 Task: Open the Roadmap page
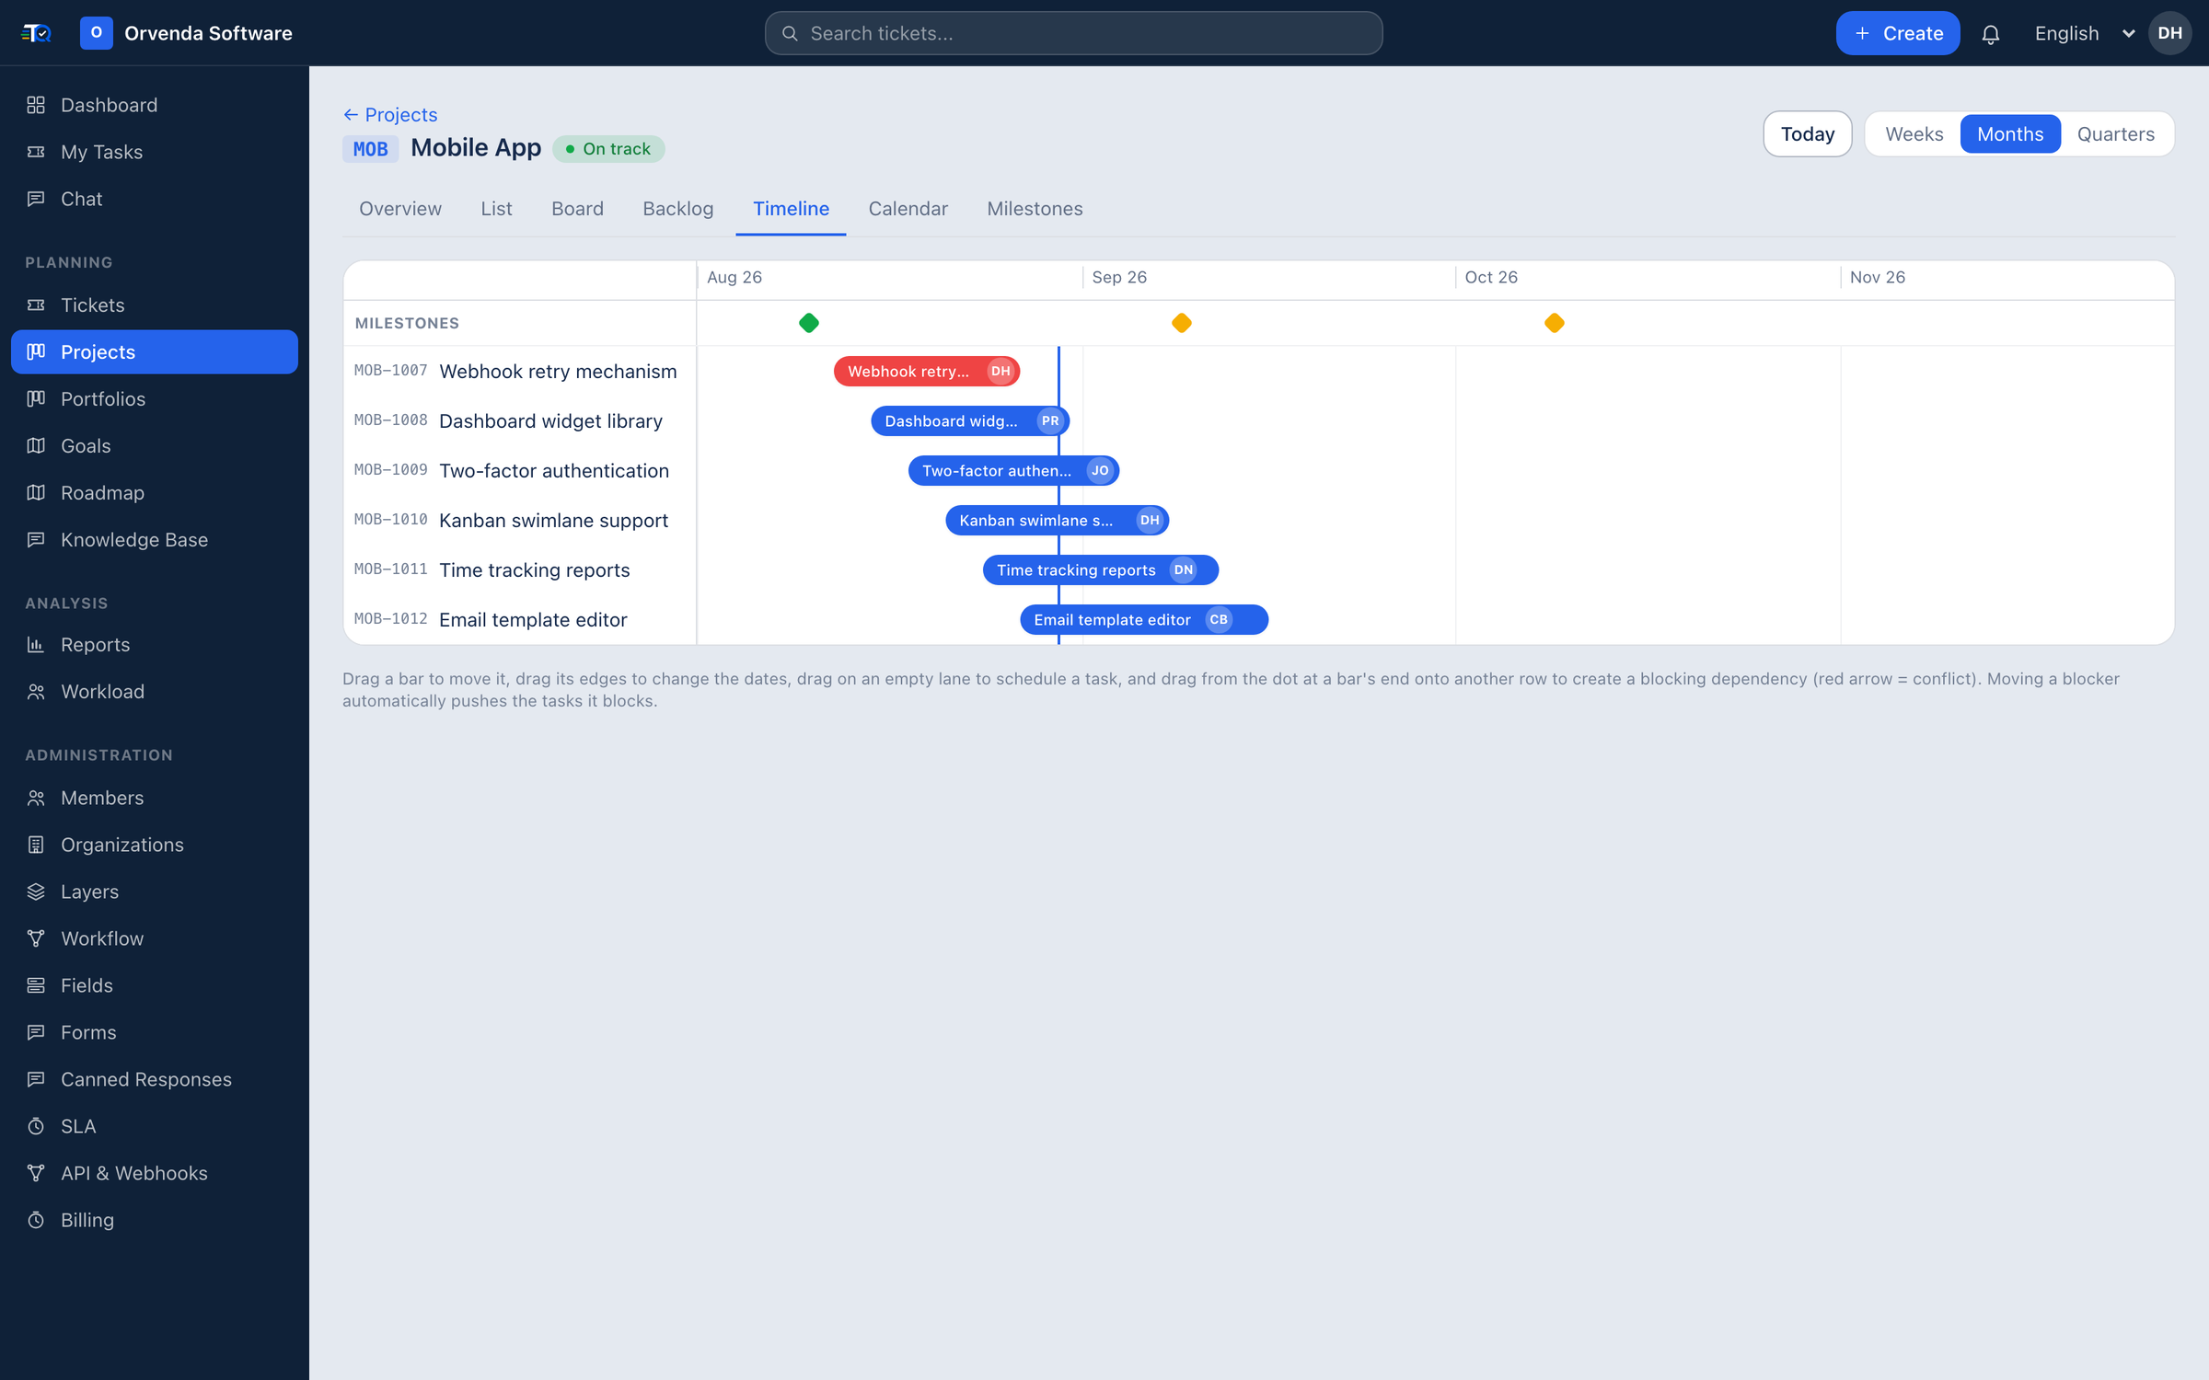(x=155, y=492)
